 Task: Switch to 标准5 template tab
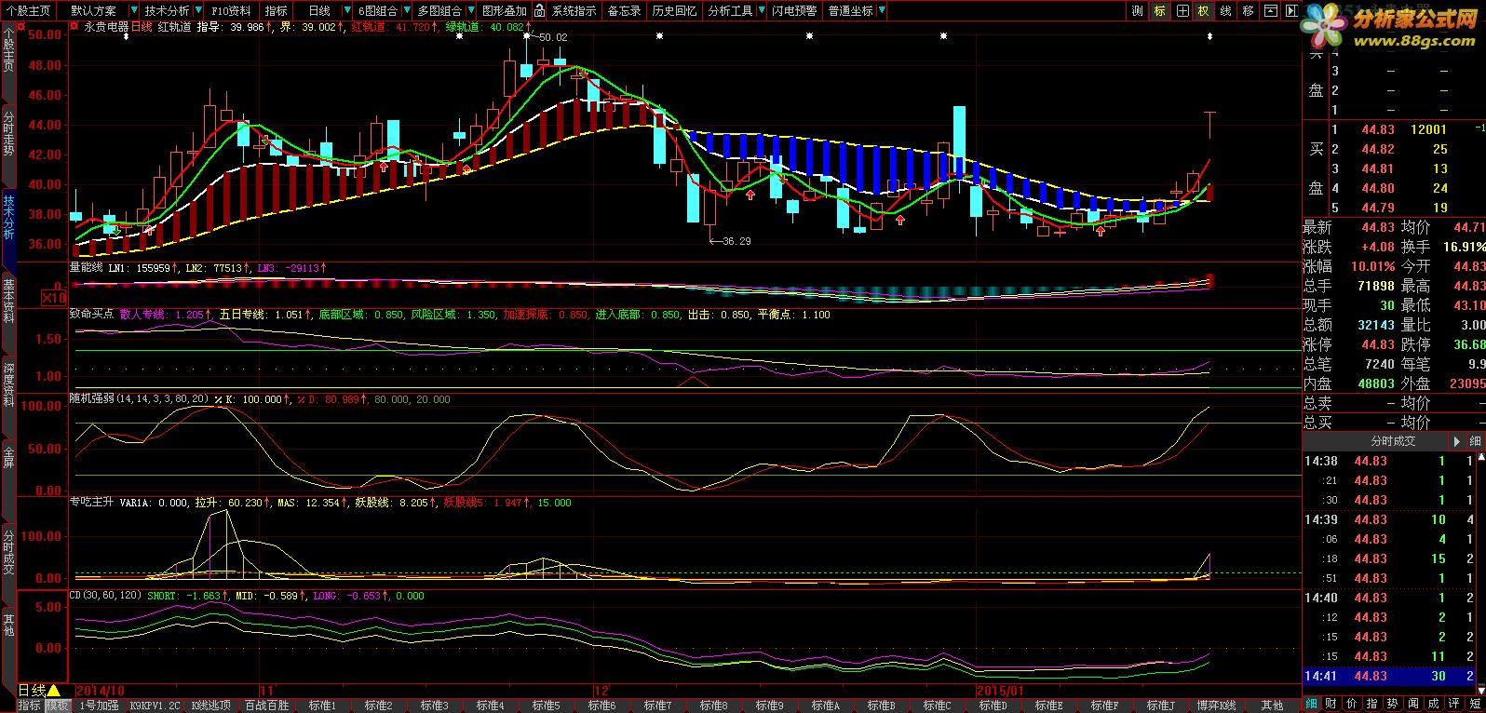click(547, 706)
